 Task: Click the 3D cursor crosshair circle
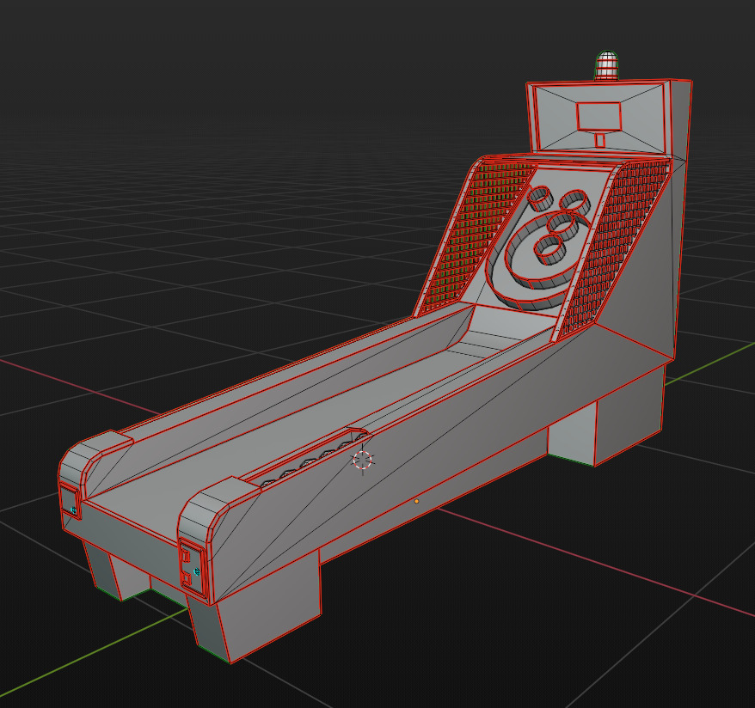[363, 461]
